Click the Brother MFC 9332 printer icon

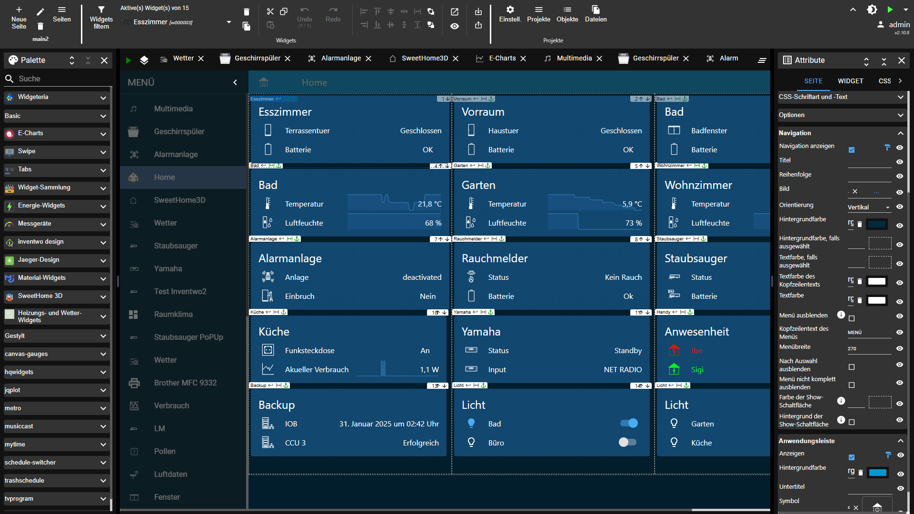coord(134,383)
